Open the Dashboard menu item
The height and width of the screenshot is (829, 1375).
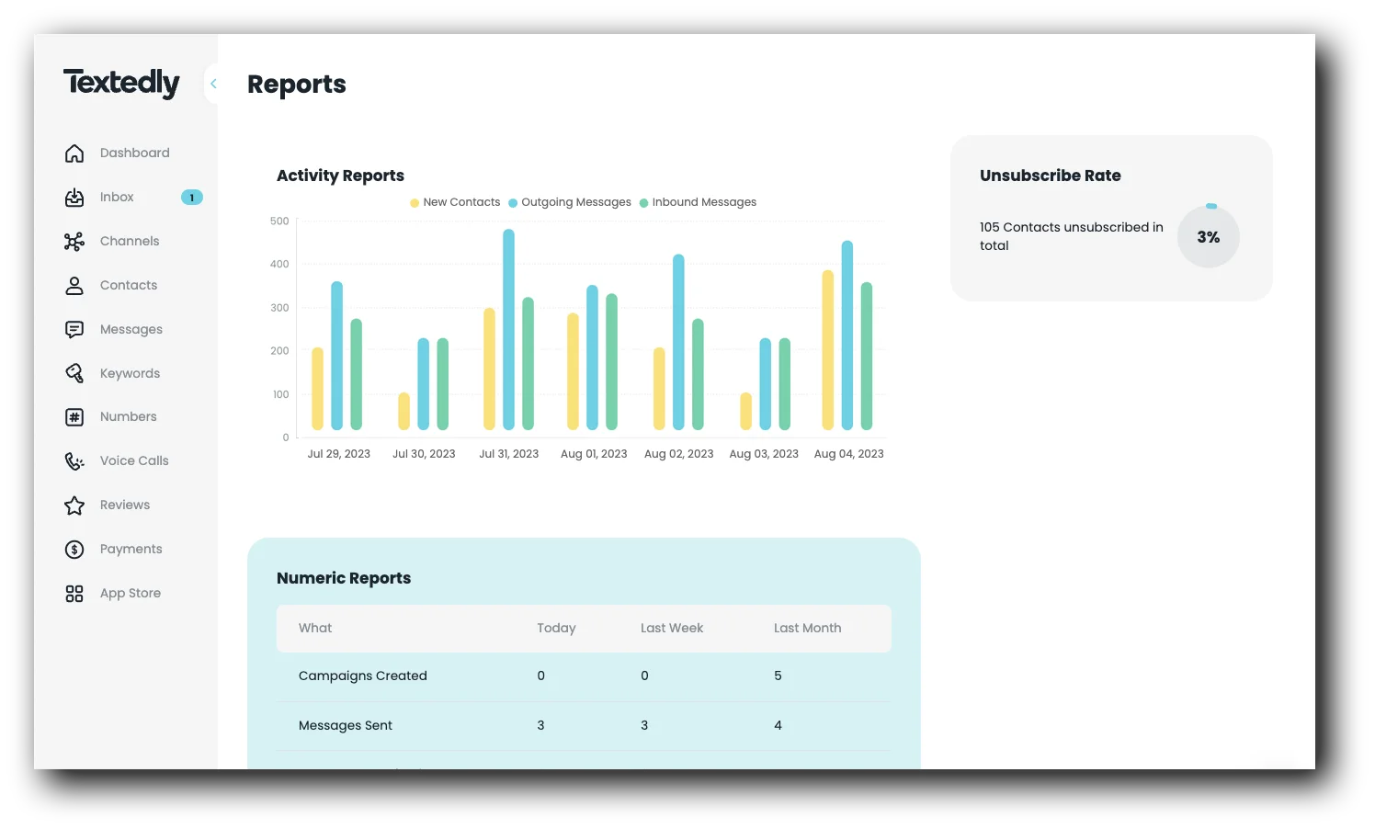[135, 153]
